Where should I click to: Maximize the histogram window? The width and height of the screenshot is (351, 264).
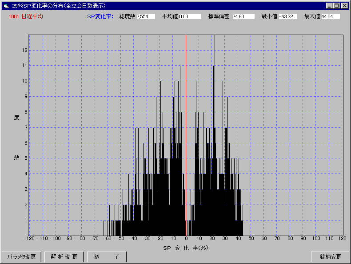point(336,6)
